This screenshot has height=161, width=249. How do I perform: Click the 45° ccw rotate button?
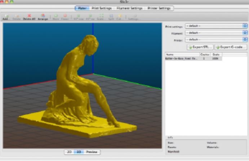click(x=79, y=17)
